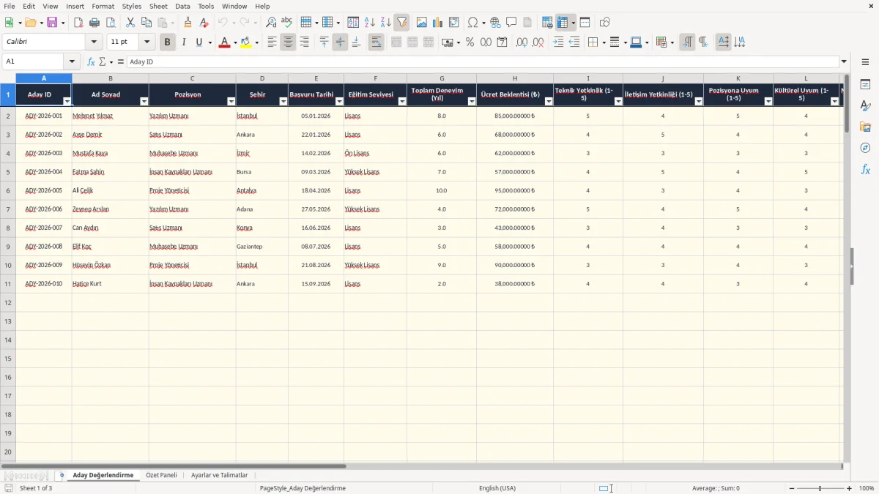Expand the formula bar
The image size is (879, 494).
(844, 62)
